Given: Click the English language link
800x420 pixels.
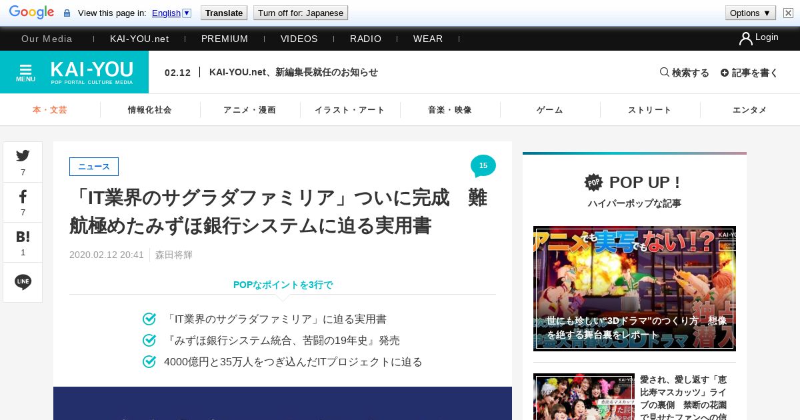Looking at the screenshot, I should (166, 13).
